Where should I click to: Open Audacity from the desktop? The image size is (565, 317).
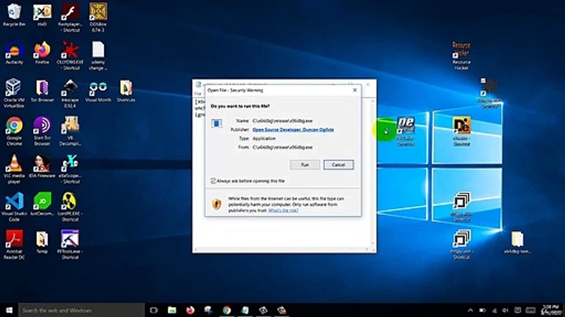[x=14, y=53]
